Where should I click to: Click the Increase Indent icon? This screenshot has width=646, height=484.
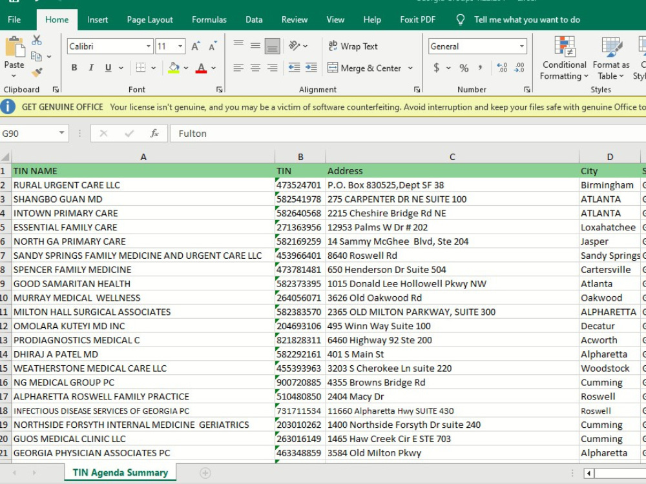pyautogui.click(x=311, y=68)
